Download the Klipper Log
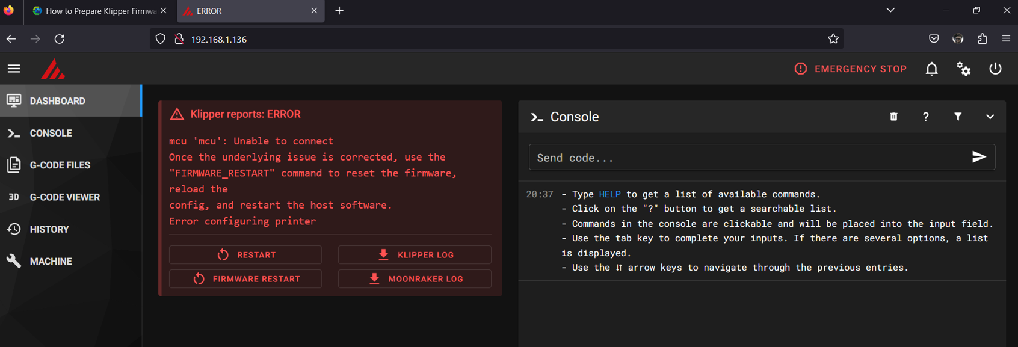 [415, 255]
